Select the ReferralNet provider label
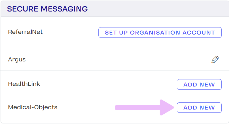 pos(25,32)
